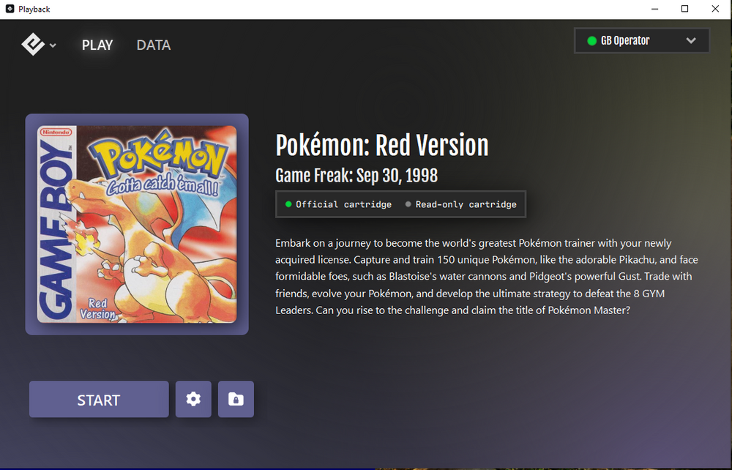Switch to the DATA tab
Screen dimensions: 732x470
(153, 45)
